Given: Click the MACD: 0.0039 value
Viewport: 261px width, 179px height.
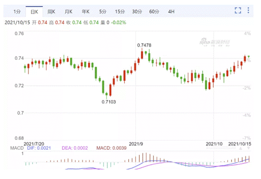Looking at the screenshot, I should [112, 148].
